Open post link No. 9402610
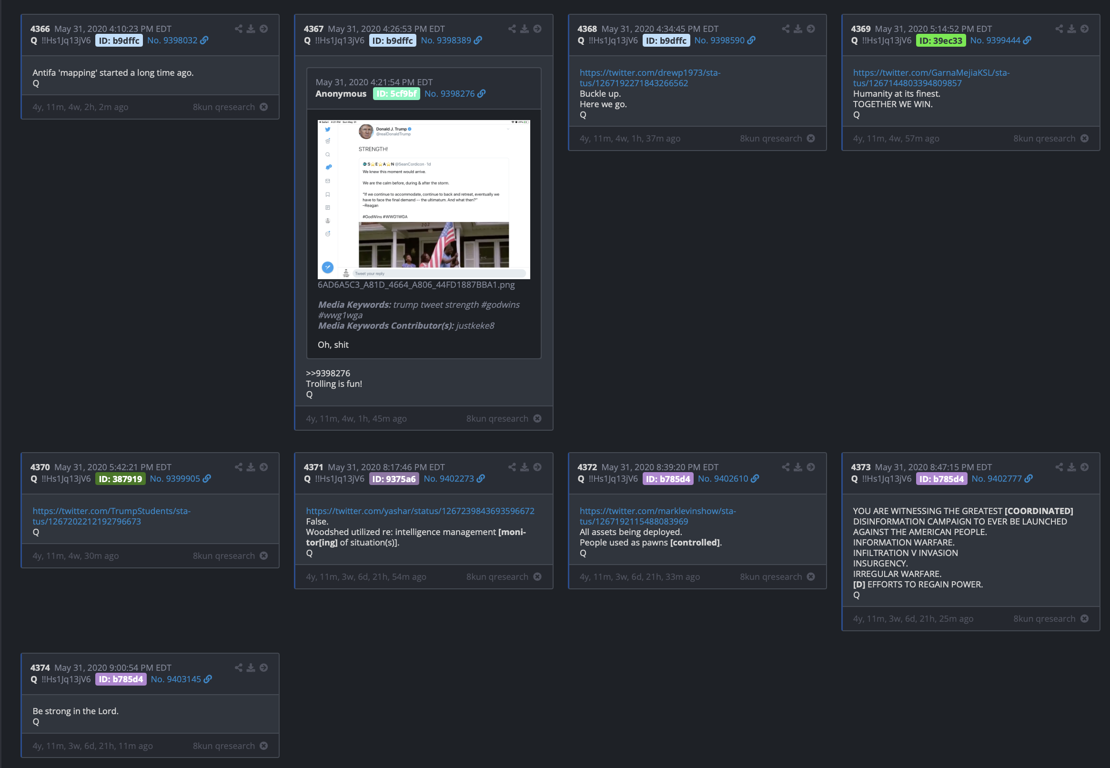 click(x=723, y=479)
